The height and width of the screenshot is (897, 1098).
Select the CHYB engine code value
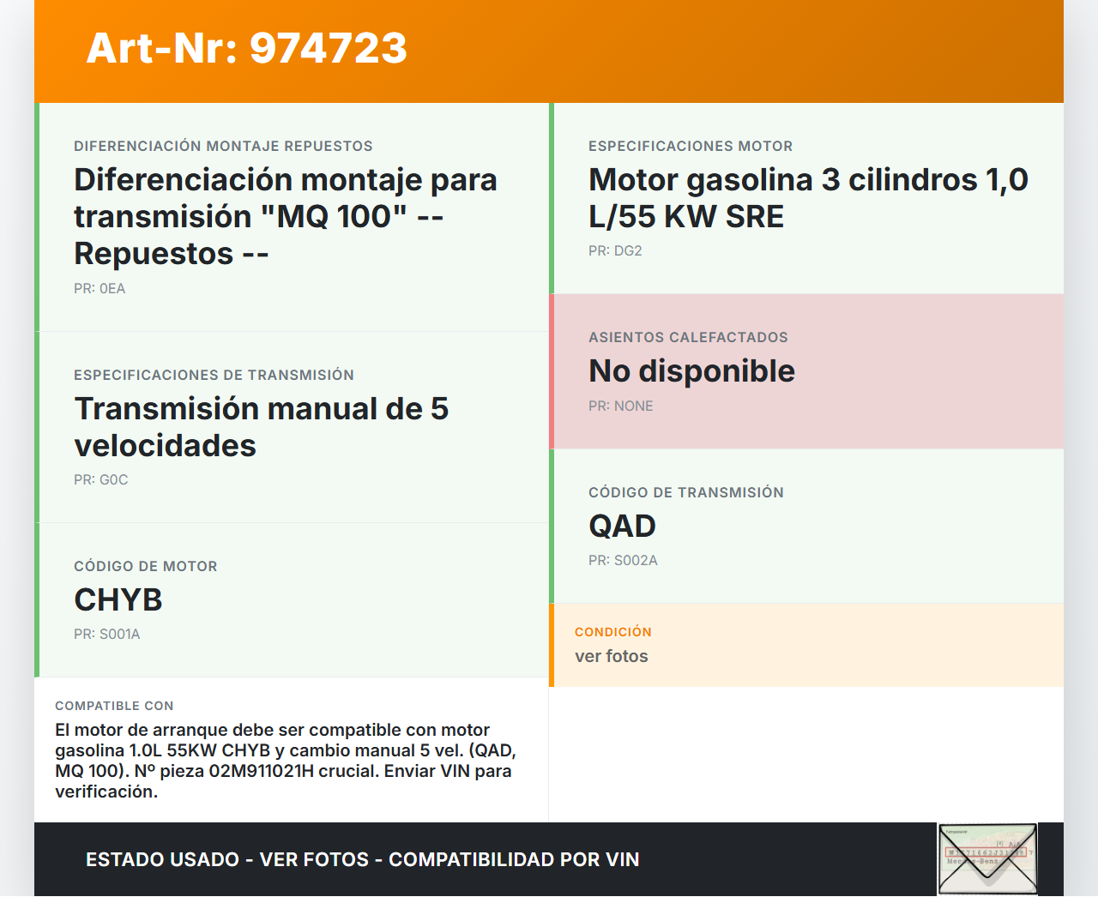(118, 600)
